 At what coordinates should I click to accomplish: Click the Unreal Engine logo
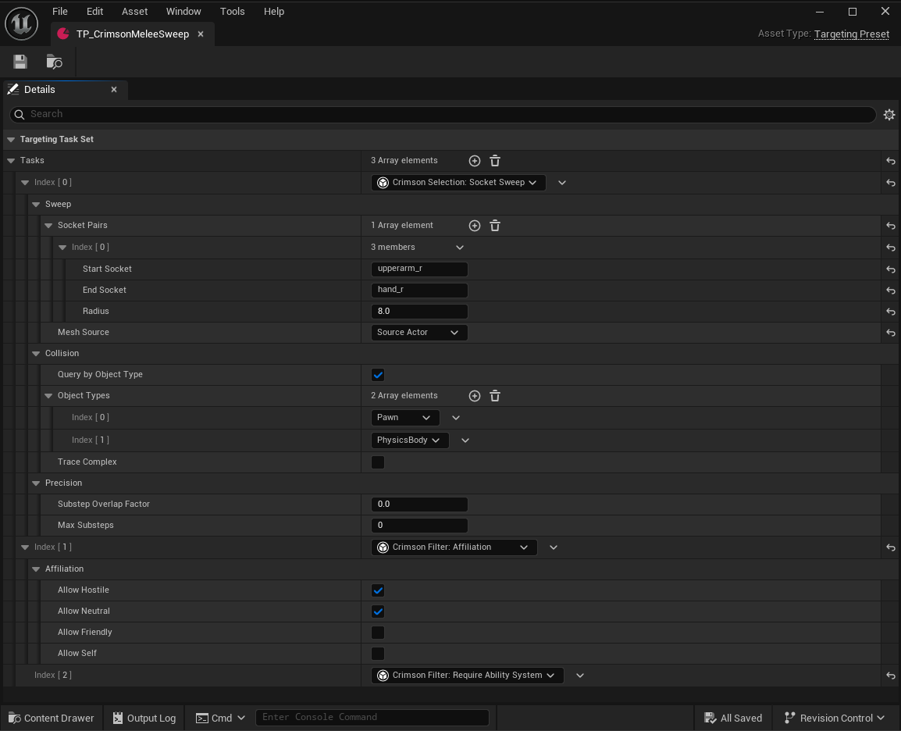pyautogui.click(x=21, y=23)
